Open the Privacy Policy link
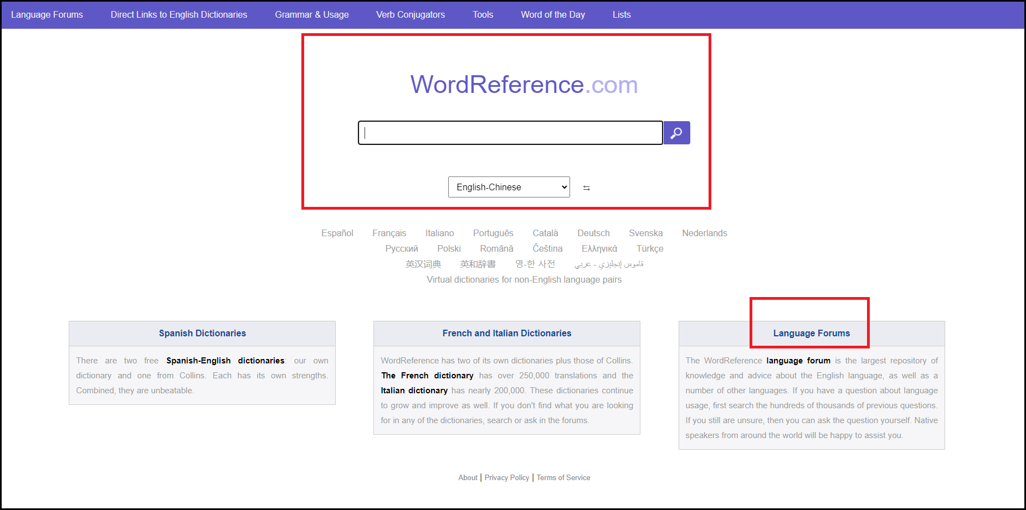1026x510 pixels. pos(507,477)
